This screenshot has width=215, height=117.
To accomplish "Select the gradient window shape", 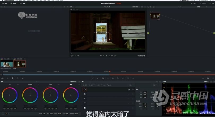I will tap(85, 108).
